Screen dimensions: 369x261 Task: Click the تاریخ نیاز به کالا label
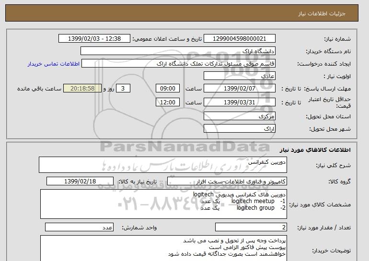pyautogui.click(x=137, y=182)
